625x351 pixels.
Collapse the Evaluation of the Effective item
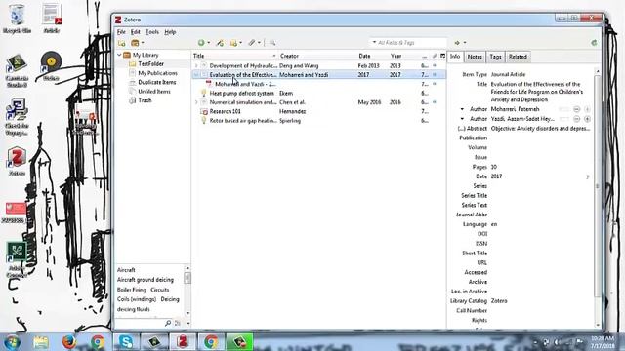point(195,75)
